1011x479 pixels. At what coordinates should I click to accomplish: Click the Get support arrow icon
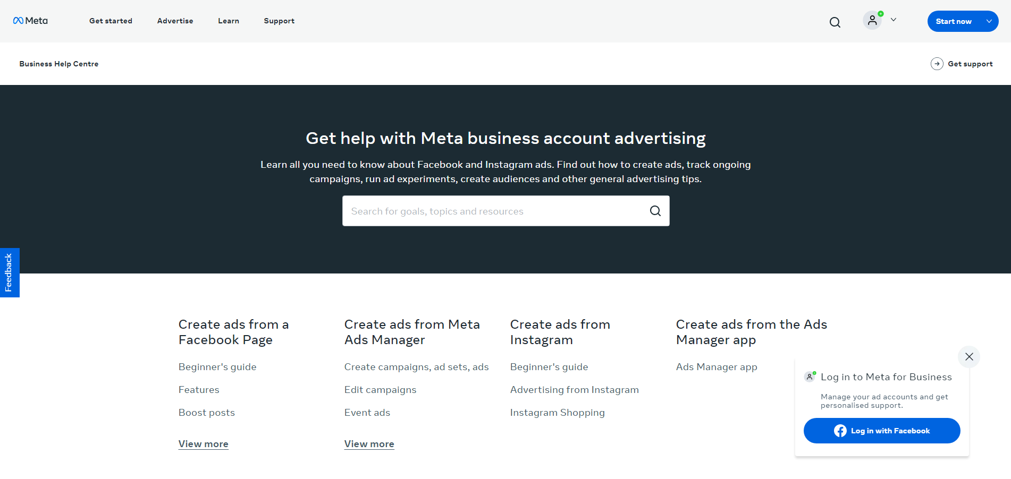[x=937, y=64]
